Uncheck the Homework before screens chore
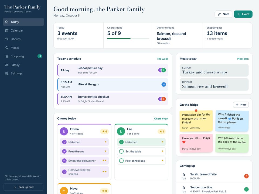 click(64, 172)
